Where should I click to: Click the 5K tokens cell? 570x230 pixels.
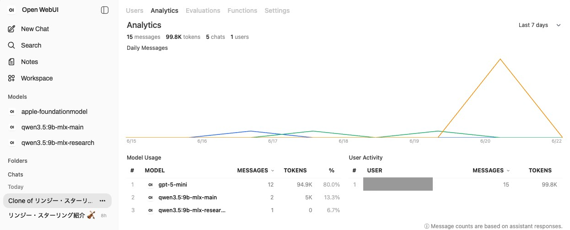[x=309, y=198]
